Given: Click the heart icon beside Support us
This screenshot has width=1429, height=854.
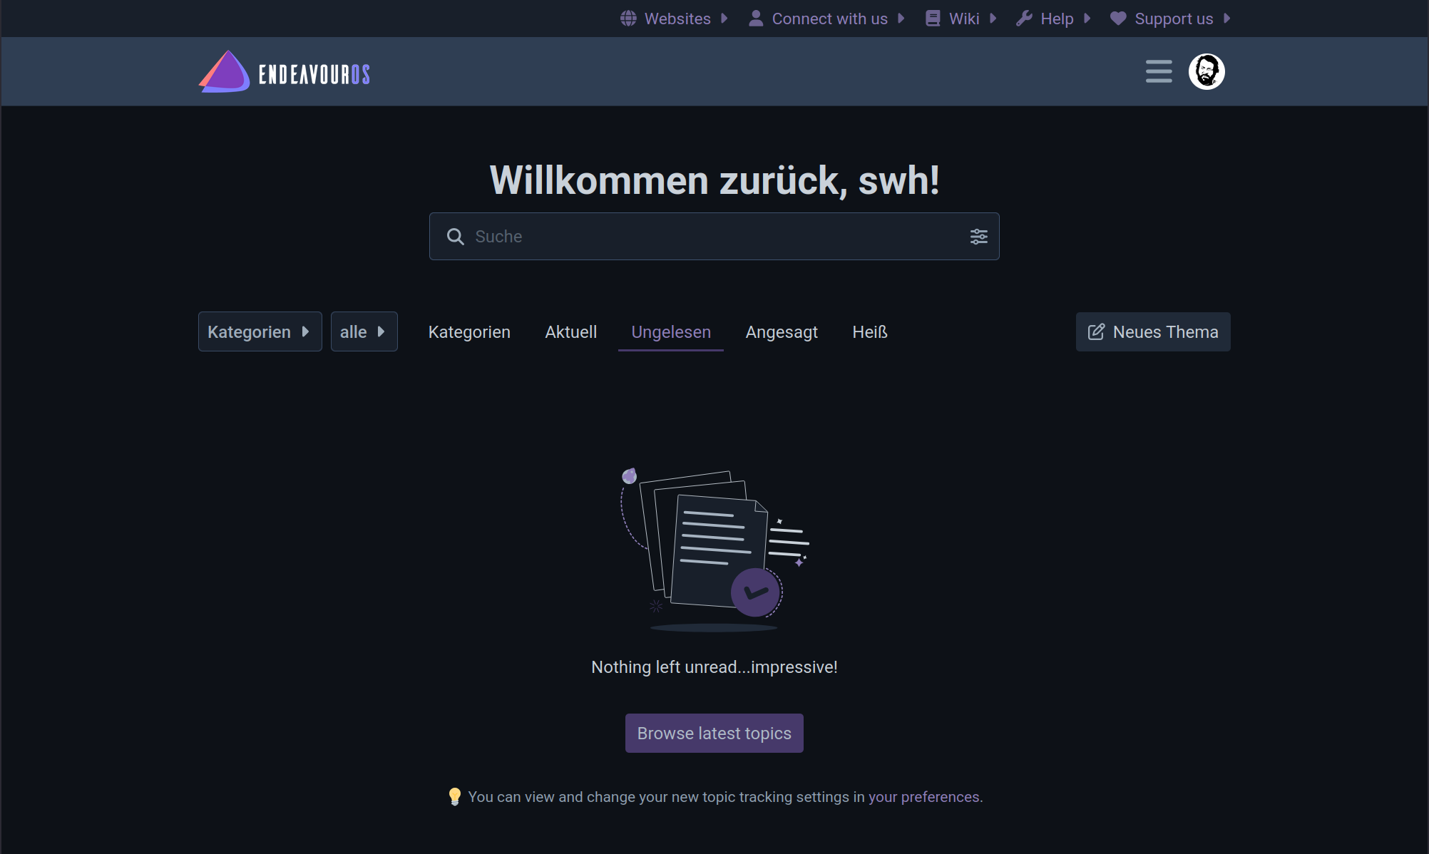Looking at the screenshot, I should pos(1117,19).
